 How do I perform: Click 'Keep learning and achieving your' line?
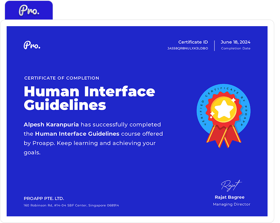(106, 143)
